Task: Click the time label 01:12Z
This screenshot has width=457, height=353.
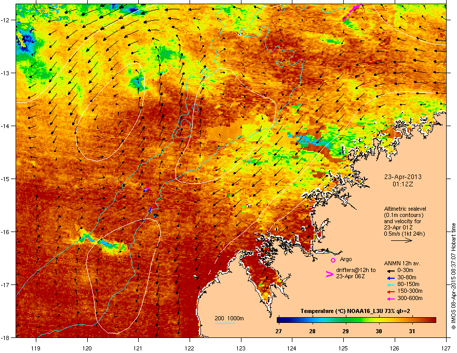Action: coord(403,184)
